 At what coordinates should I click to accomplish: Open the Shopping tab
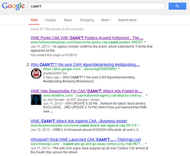click(x=87, y=20)
